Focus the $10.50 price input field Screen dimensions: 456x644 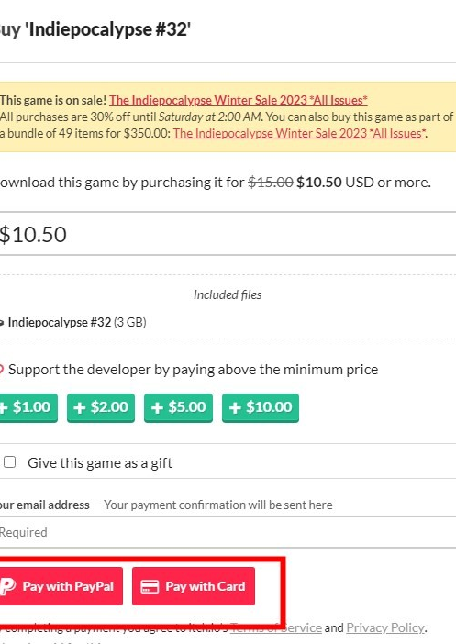point(228,234)
